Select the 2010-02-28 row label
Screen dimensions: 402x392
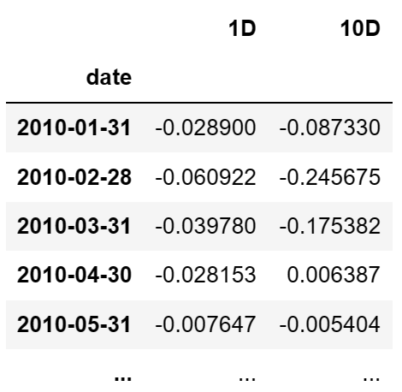pyautogui.click(x=74, y=177)
